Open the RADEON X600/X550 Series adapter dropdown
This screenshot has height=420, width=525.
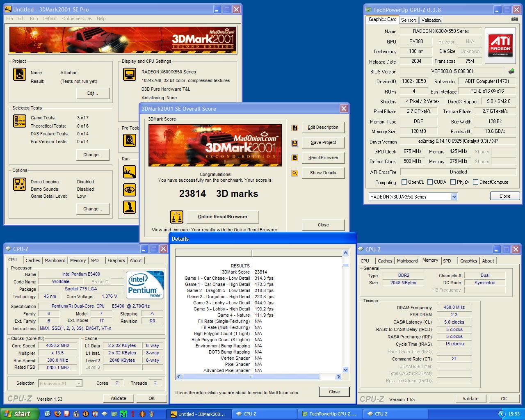pyautogui.click(x=454, y=197)
